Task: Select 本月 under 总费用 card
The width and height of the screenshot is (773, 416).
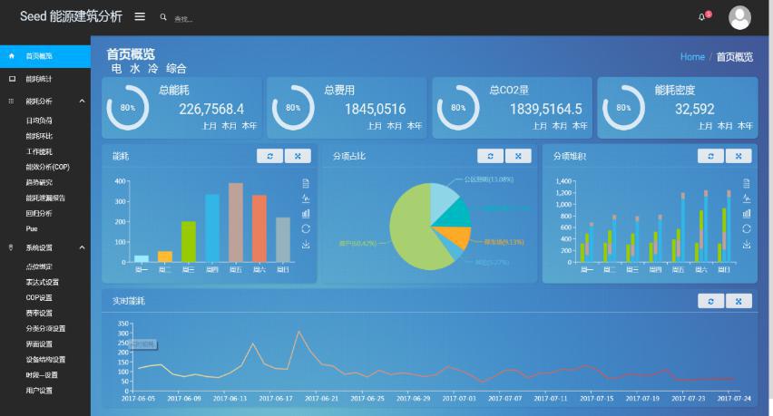Action: tap(394, 126)
